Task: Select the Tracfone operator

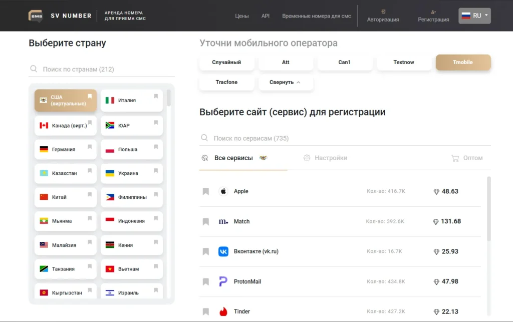Action: pyautogui.click(x=226, y=82)
